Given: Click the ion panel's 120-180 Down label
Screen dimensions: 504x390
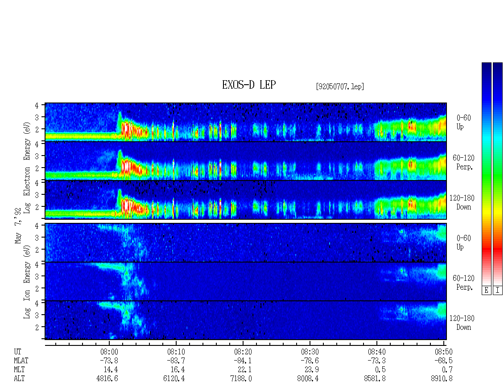Looking at the screenshot, I should click(x=462, y=323).
